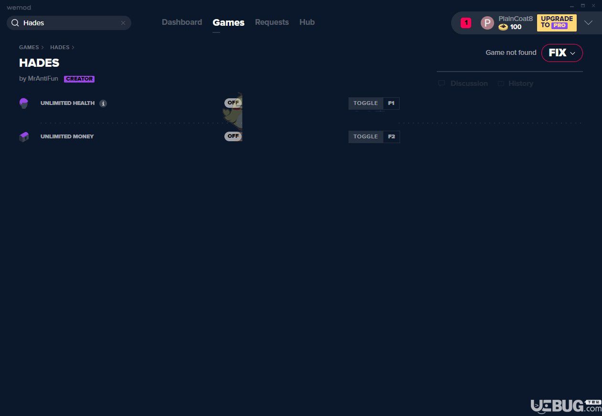Select the UNLIMITED MONEY label
The height and width of the screenshot is (416, 602).
point(67,136)
